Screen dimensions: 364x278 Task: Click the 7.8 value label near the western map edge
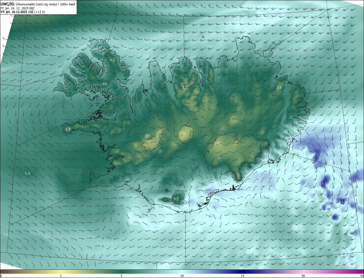pyautogui.click(x=6, y=235)
